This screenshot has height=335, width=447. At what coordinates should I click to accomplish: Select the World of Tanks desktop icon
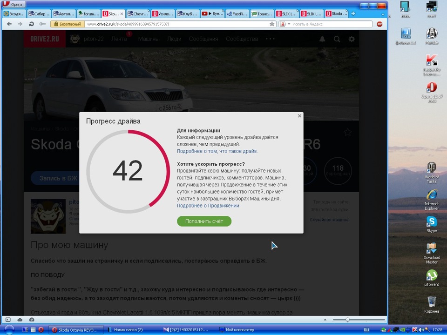pyautogui.click(x=432, y=173)
